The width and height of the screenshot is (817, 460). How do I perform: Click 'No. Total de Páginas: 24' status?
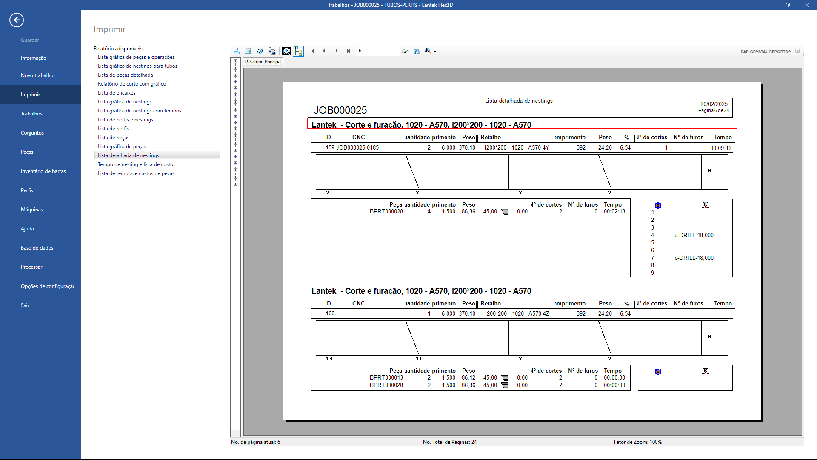pos(450,442)
